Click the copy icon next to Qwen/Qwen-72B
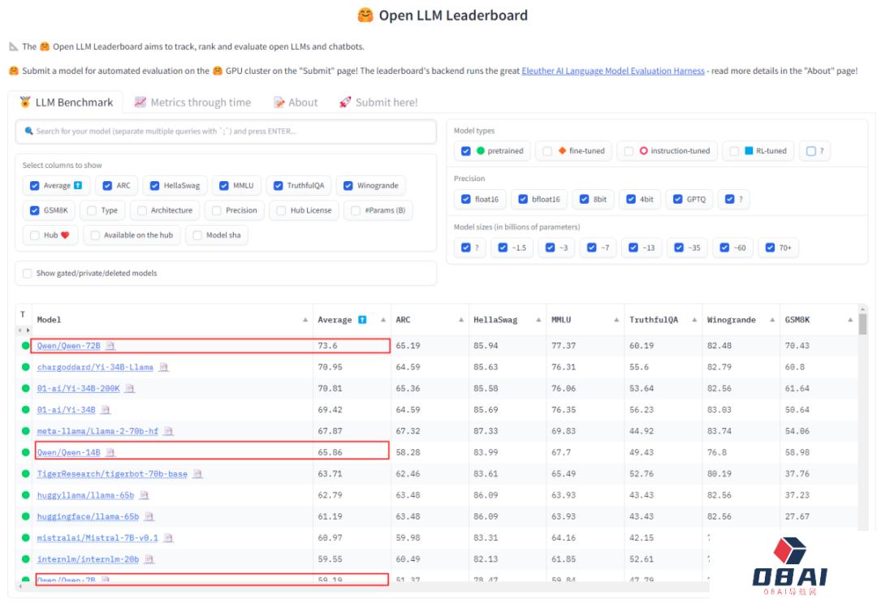Image resolution: width=877 pixels, height=604 pixels. click(110, 346)
